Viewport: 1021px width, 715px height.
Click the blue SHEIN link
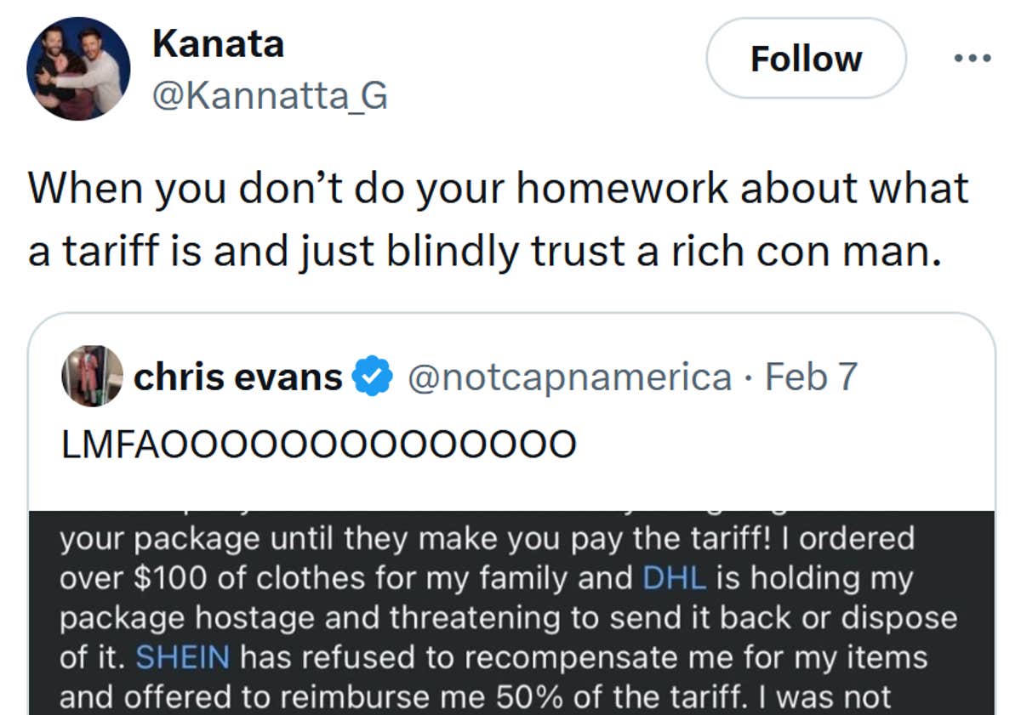(183, 657)
